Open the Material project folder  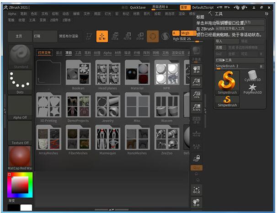(137, 72)
